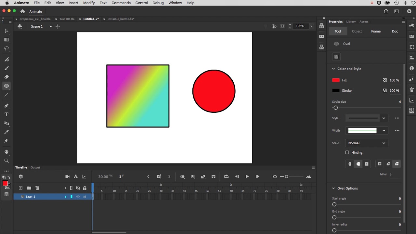Create a new layer

click(20, 188)
